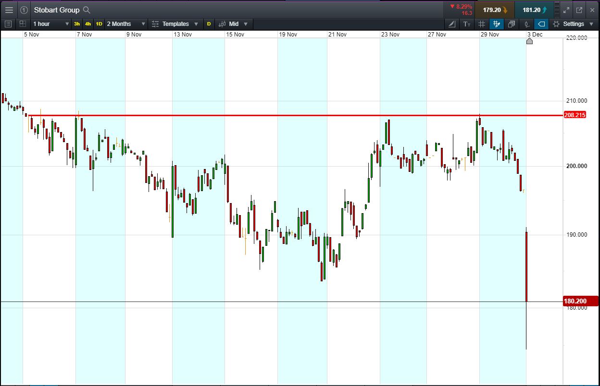
Task: Select the text annotation tool
Action: 467,24
